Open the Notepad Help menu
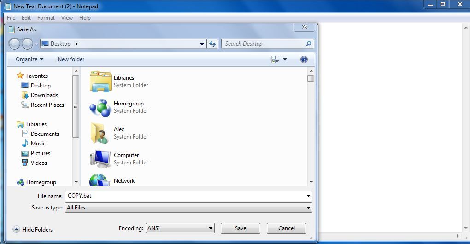The width and height of the screenshot is (470, 244). click(85, 18)
